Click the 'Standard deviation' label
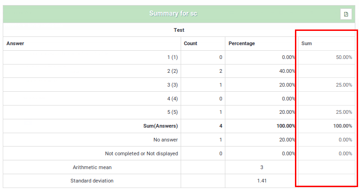 pyautogui.click(x=92, y=181)
